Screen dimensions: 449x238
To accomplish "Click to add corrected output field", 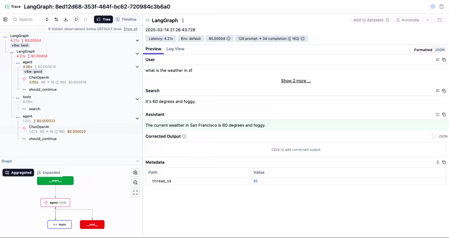I will [x=296, y=150].
